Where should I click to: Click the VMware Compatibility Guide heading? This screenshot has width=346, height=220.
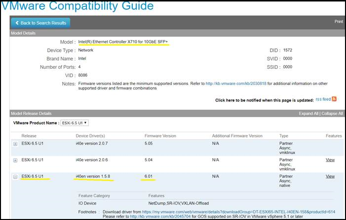(77, 6)
